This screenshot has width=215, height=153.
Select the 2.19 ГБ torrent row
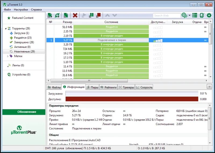(x=127, y=36)
